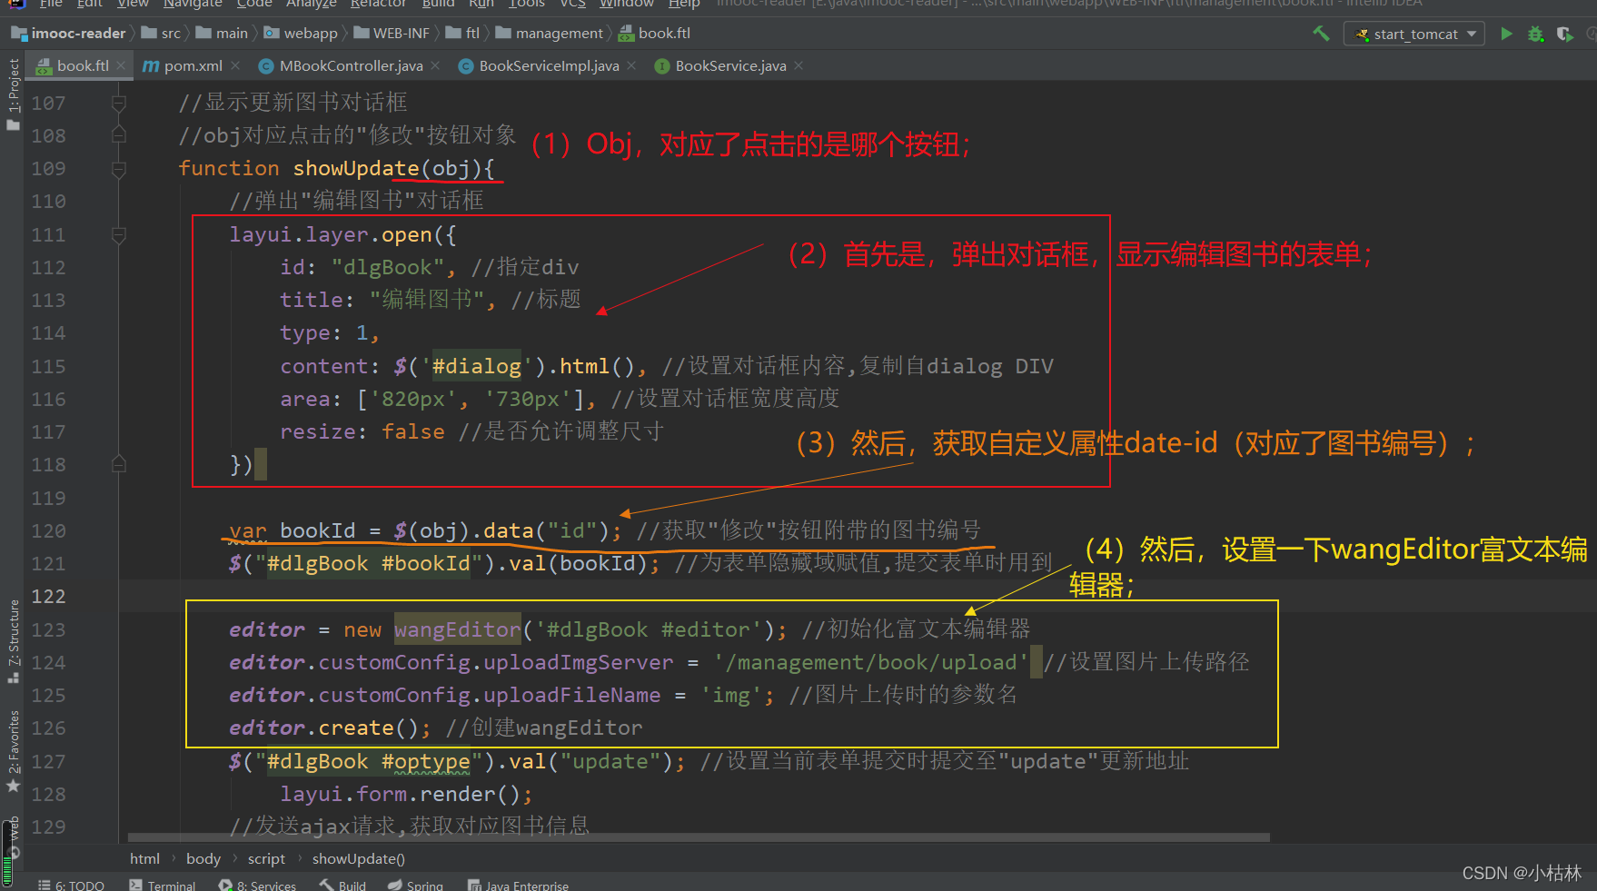The image size is (1597, 891).
Task: Click '/management/book/upload' string on line 124
Action: click(x=870, y=662)
